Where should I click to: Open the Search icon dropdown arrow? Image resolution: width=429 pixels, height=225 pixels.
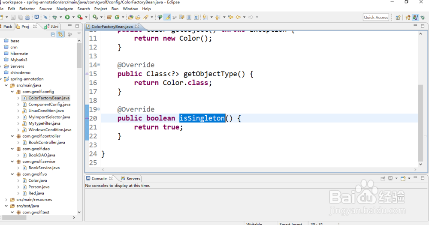[x=152, y=17]
